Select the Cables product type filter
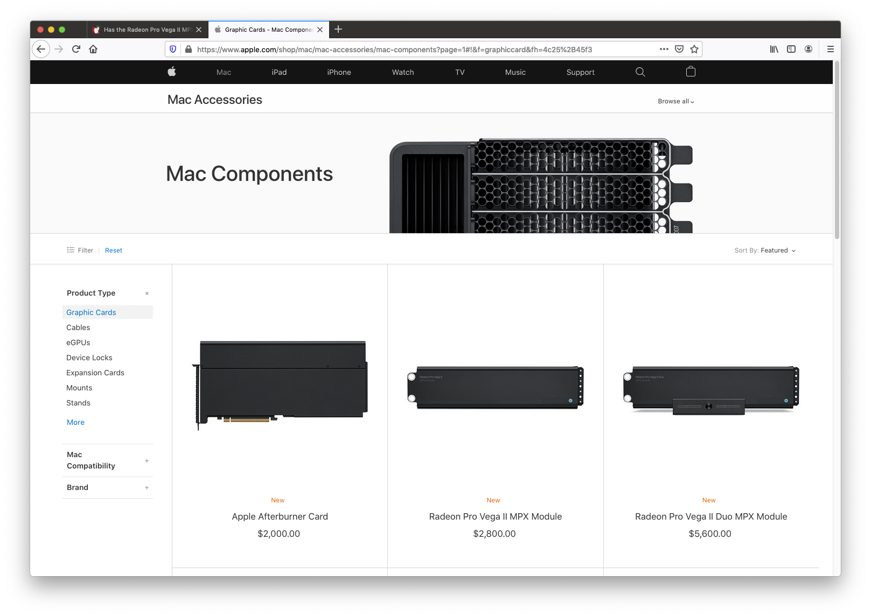The height and width of the screenshot is (616, 871). pyautogui.click(x=78, y=327)
